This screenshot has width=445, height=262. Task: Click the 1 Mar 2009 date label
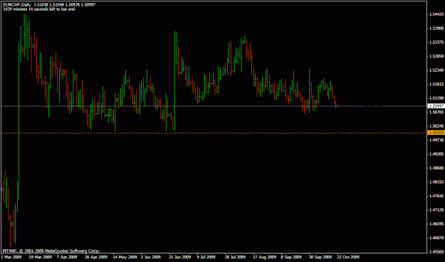pyautogui.click(x=11, y=257)
